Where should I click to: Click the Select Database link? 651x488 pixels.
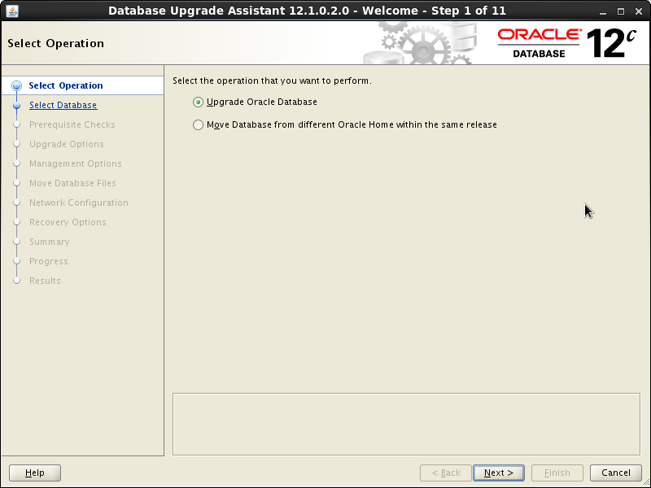[x=63, y=105]
